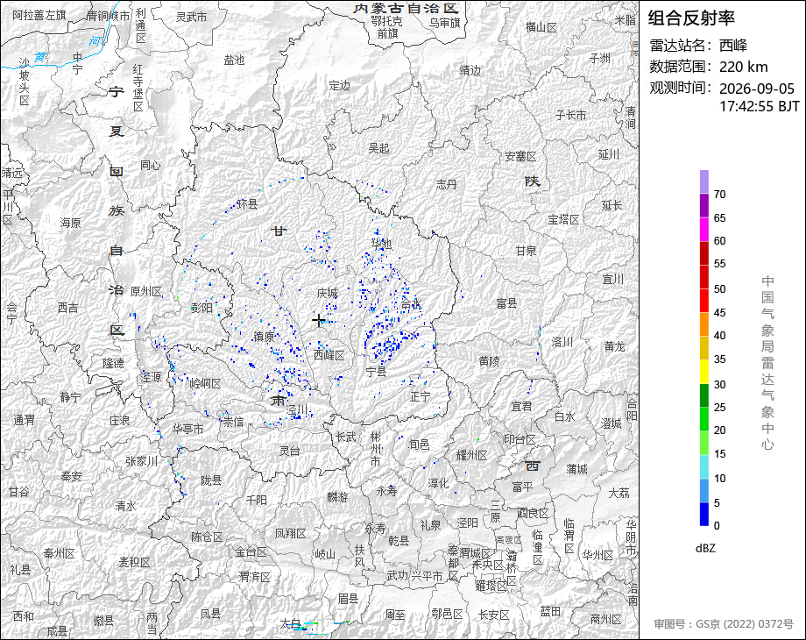This screenshot has width=806, height=640.
Task: Click legend value 70
Action: tap(719, 195)
